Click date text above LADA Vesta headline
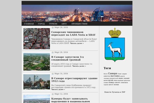Screen dimensions: 154x103 coord(61,27)
